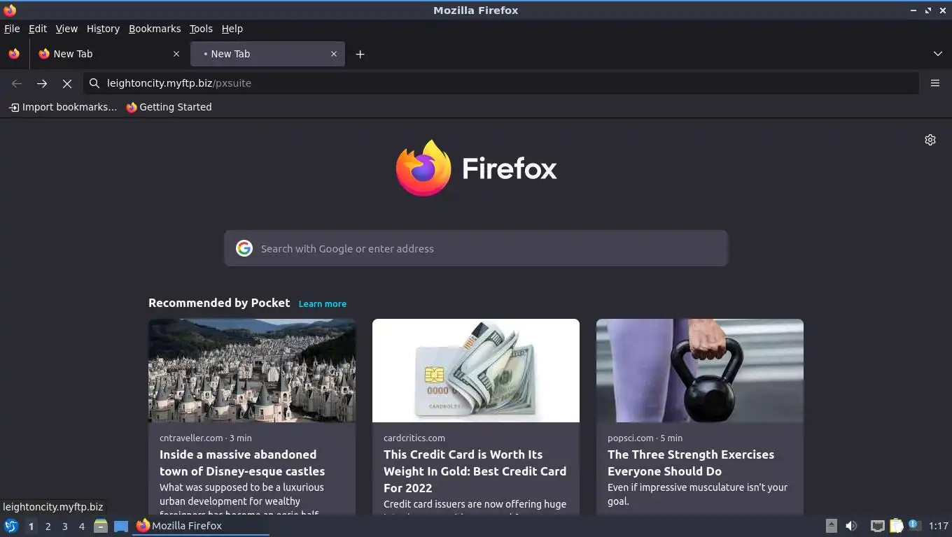
Task: Click Import bookmarks toolbar item
Action: click(x=63, y=107)
